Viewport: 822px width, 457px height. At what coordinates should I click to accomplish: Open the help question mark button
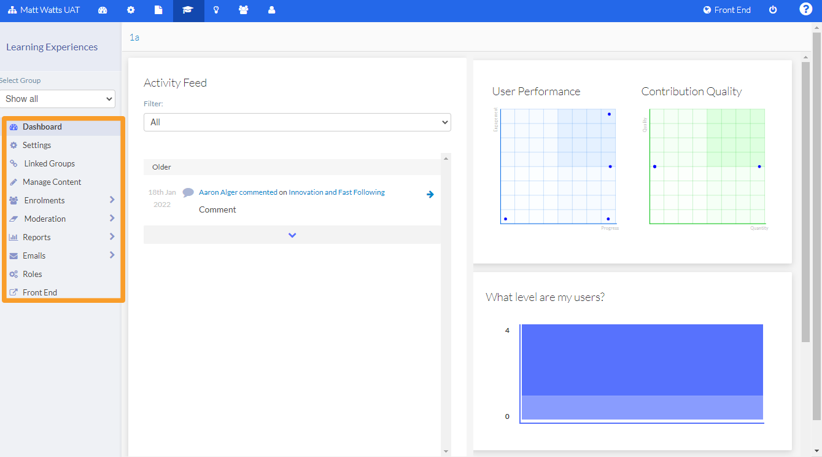(x=805, y=9)
